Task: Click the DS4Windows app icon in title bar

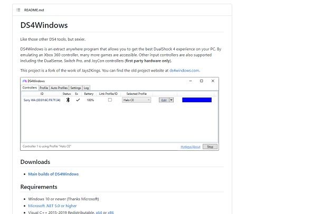Action: tap(25, 81)
